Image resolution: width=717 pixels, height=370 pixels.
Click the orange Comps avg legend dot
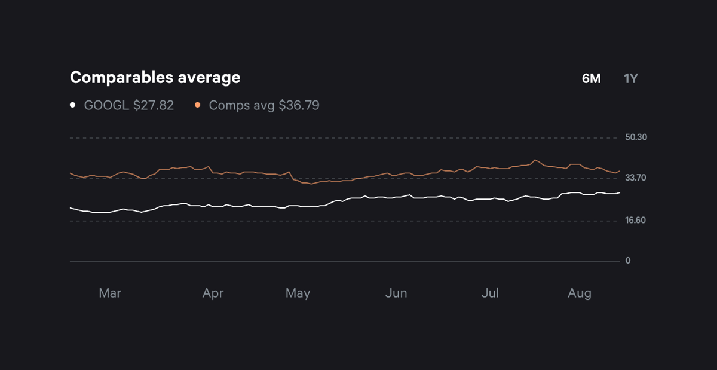point(197,104)
